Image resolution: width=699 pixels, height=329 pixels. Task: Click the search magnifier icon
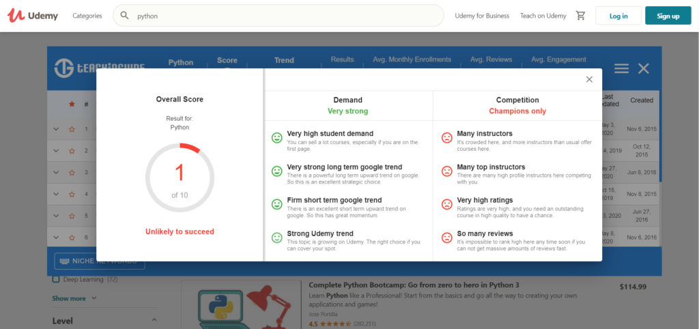coord(125,16)
